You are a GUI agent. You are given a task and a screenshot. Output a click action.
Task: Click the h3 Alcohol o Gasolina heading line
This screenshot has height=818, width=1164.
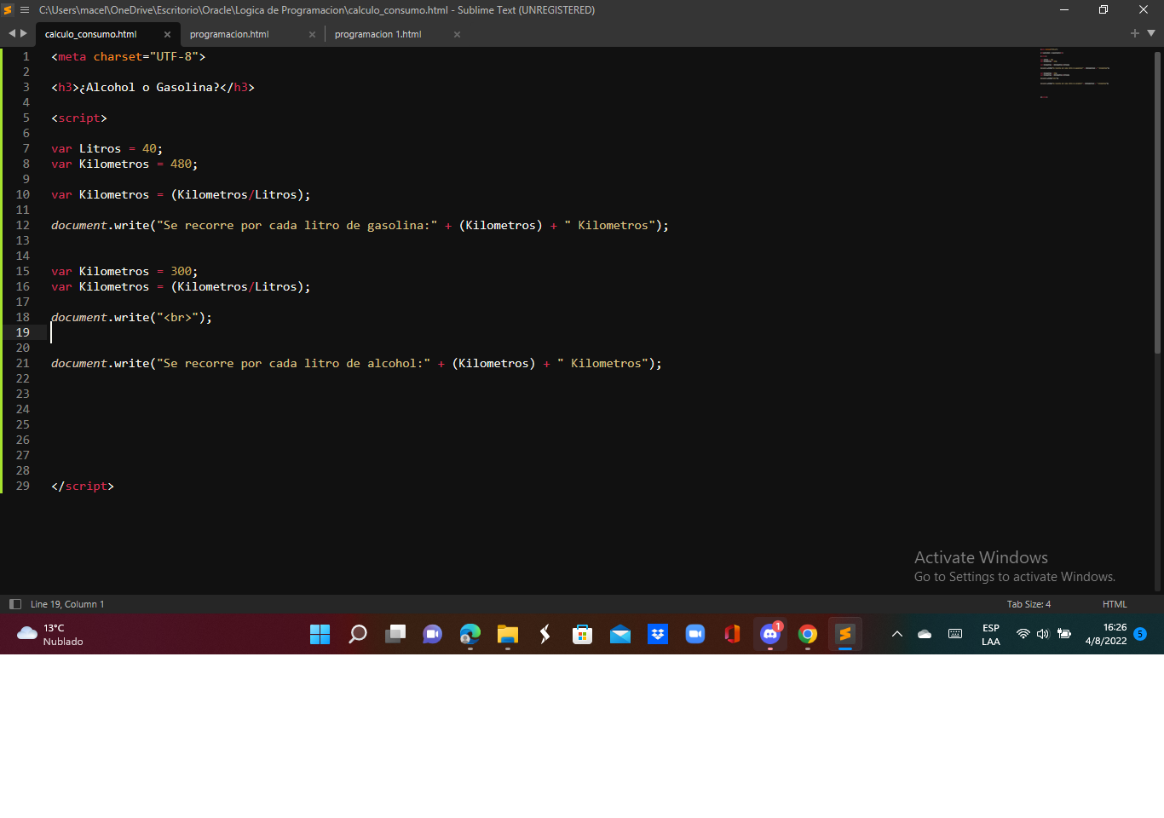click(x=153, y=87)
